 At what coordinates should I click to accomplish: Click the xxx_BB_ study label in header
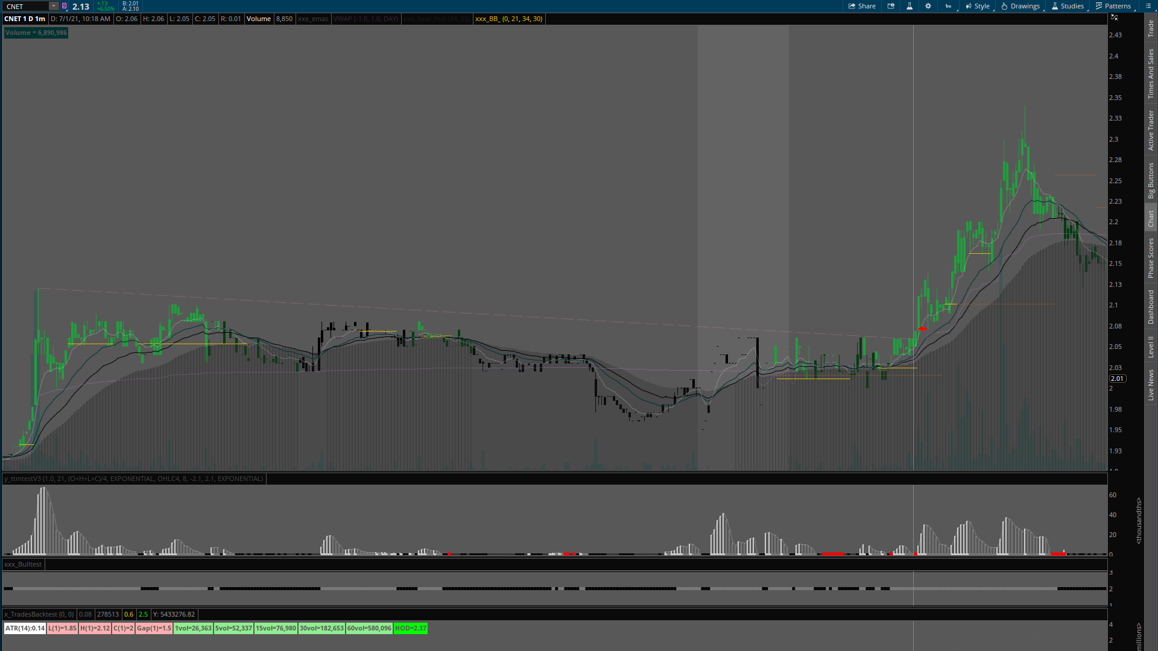pos(508,19)
